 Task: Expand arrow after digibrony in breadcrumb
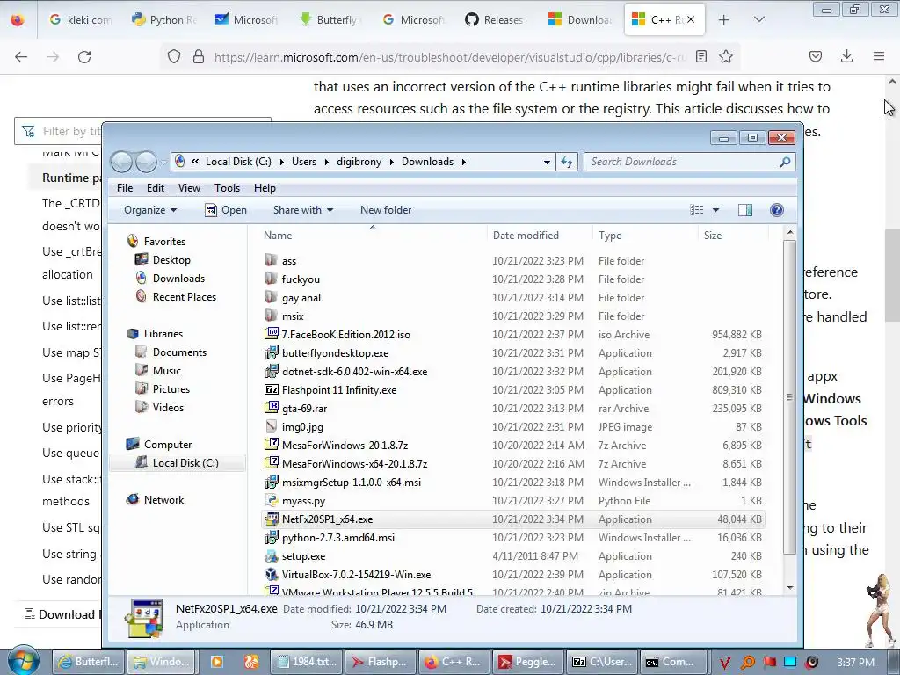coord(391,162)
